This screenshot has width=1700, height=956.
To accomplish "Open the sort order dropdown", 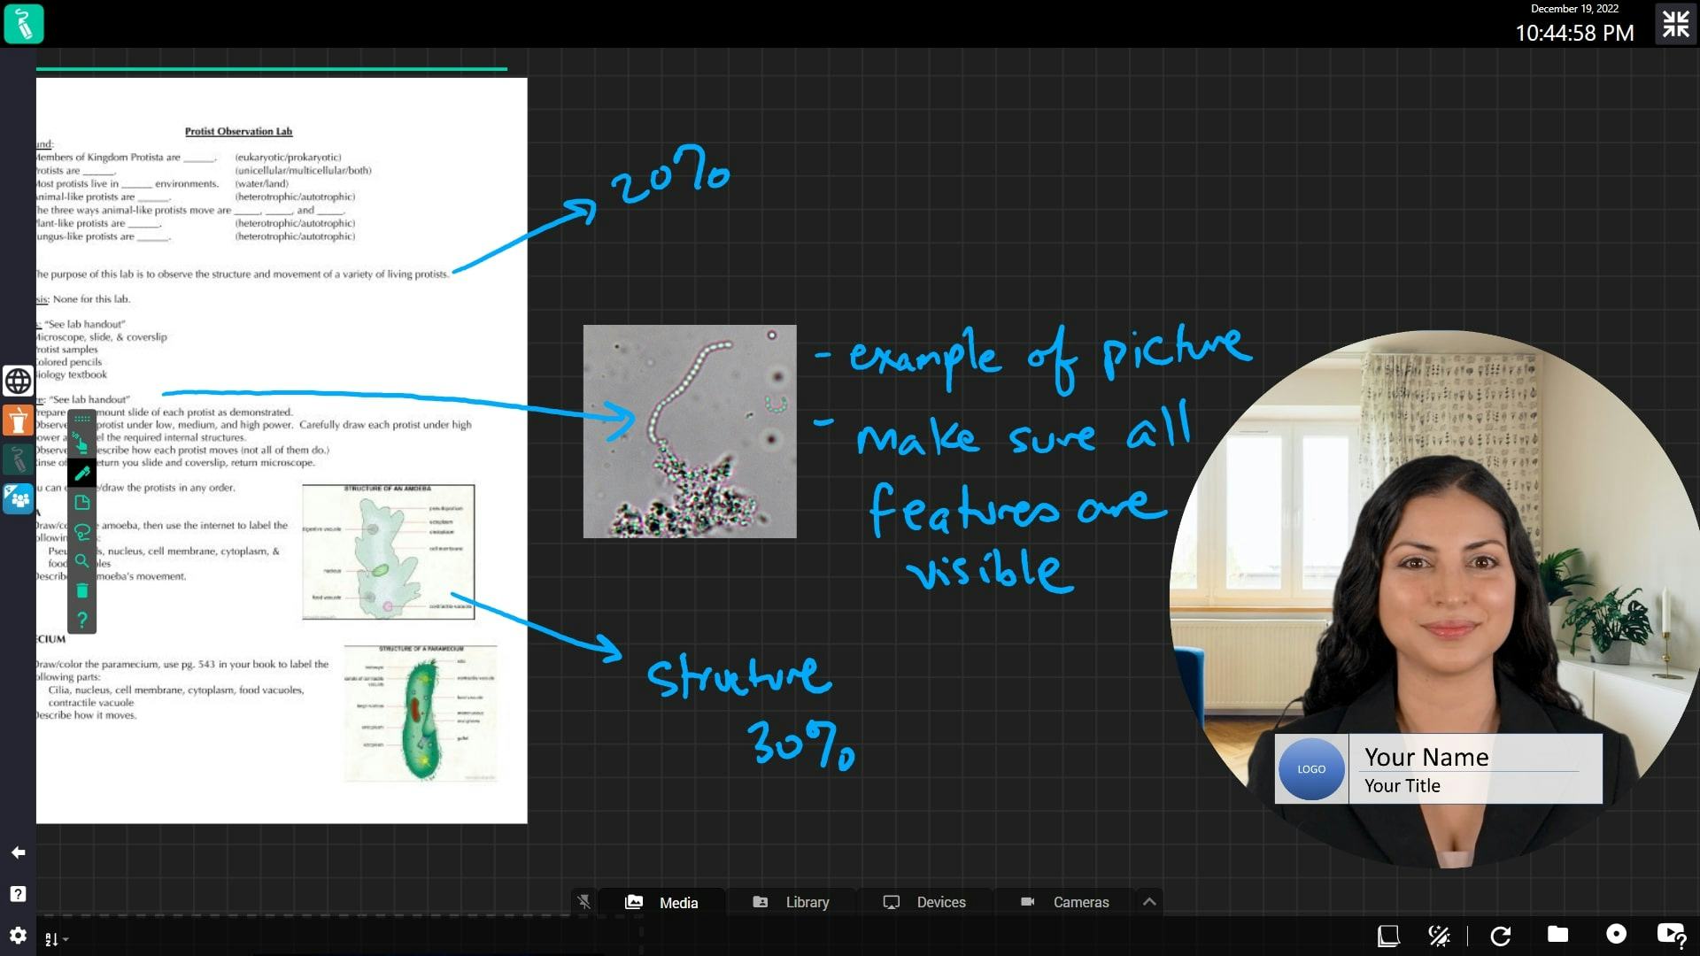I will (56, 939).
